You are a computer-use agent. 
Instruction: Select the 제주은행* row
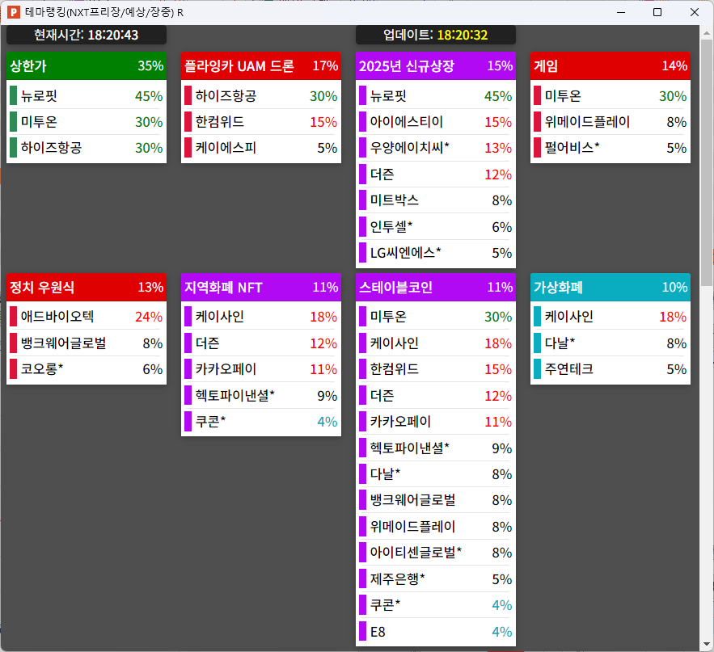pyautogui.click(x=436, y=578)
